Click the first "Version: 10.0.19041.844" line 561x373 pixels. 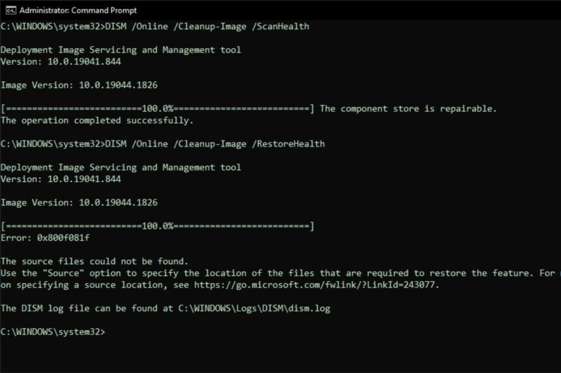pyautogui.click(x=61, y=62)
